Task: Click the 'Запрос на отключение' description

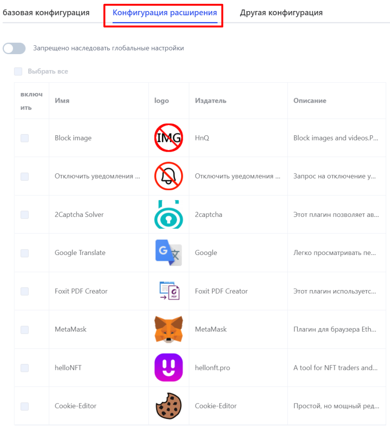Action: coord(335,176)
